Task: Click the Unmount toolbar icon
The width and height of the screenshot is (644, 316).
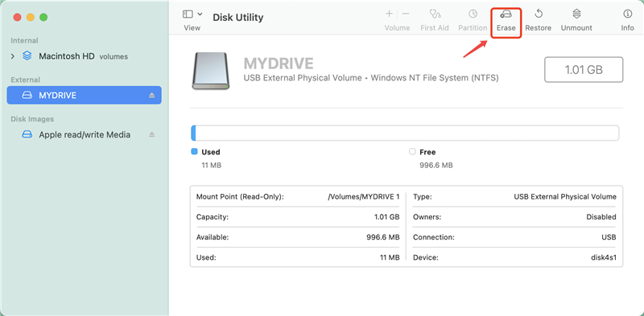Action: pyautogui.click(x=576, y=14)
